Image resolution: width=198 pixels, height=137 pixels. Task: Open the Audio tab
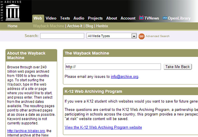79,18
